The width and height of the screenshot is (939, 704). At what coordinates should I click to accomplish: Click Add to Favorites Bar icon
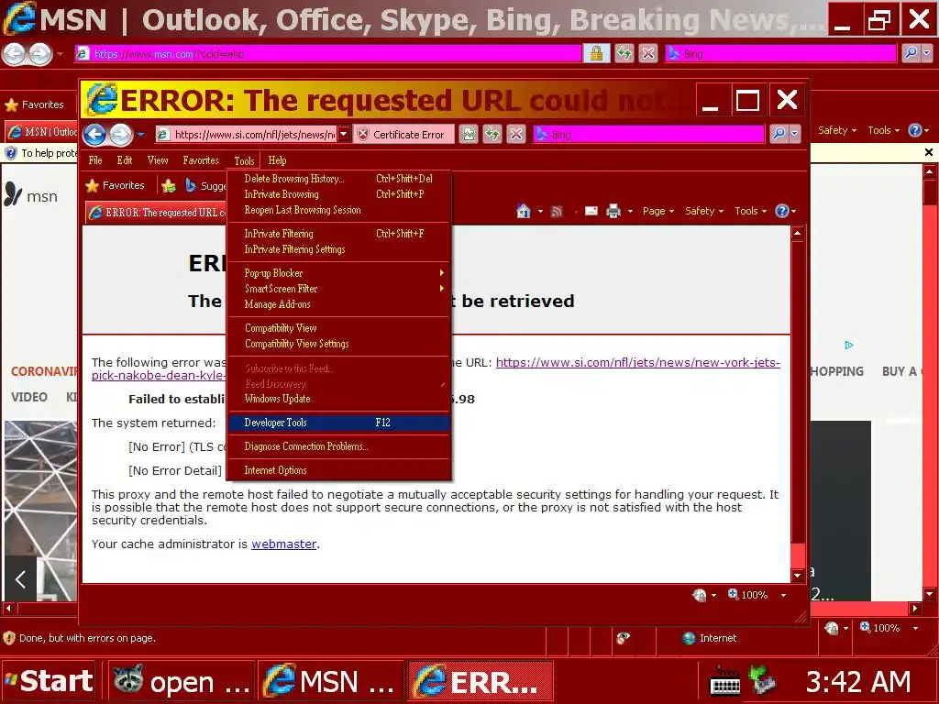[169, 185]
